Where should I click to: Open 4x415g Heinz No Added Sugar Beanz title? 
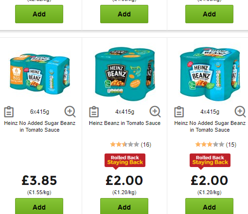click(x=210, y=126)
